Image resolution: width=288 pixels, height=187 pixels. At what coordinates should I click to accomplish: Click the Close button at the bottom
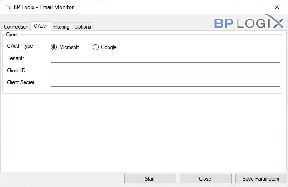[205, 179]
